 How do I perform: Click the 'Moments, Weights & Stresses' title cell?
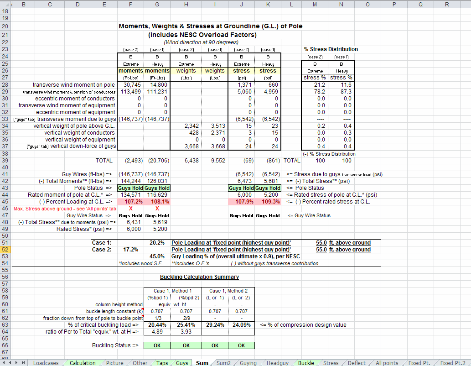[x=211, y=26]
